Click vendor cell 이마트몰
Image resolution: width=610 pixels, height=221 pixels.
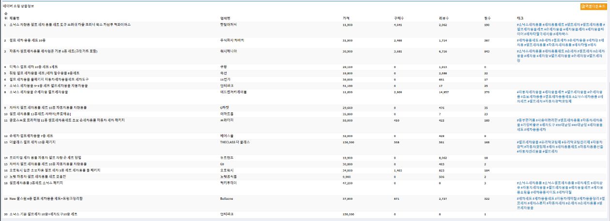tap(226, 113)
